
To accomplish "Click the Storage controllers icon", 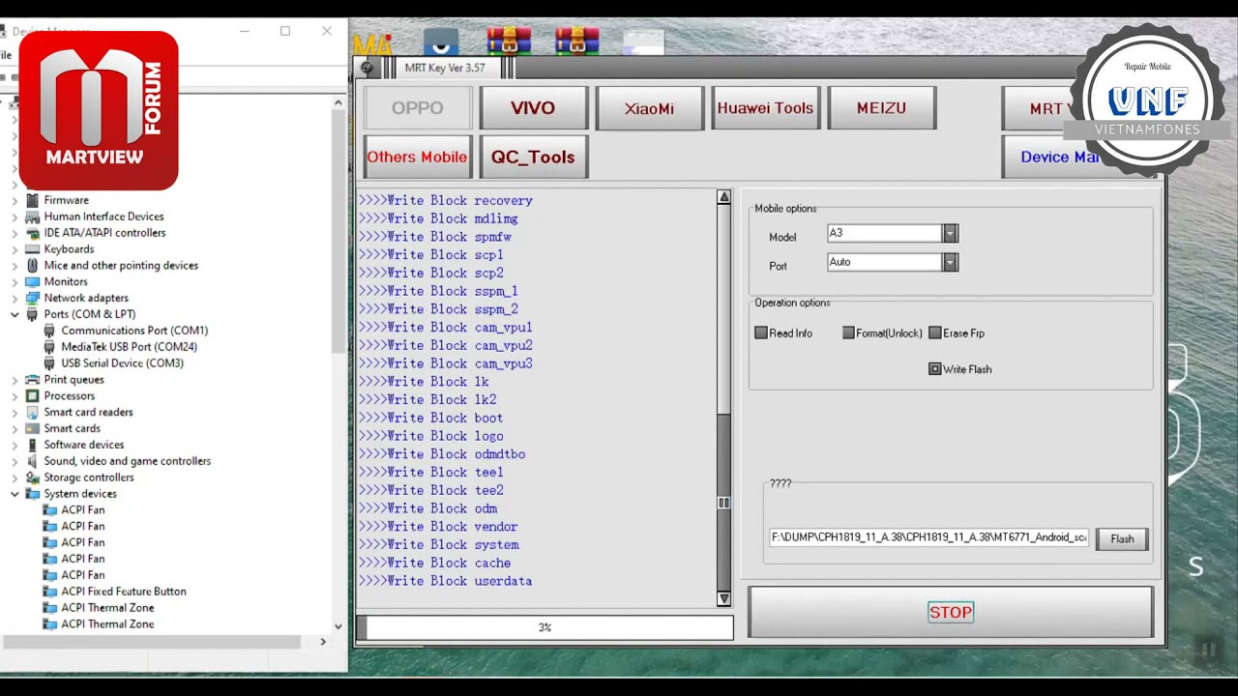I will tap(33, 478).
